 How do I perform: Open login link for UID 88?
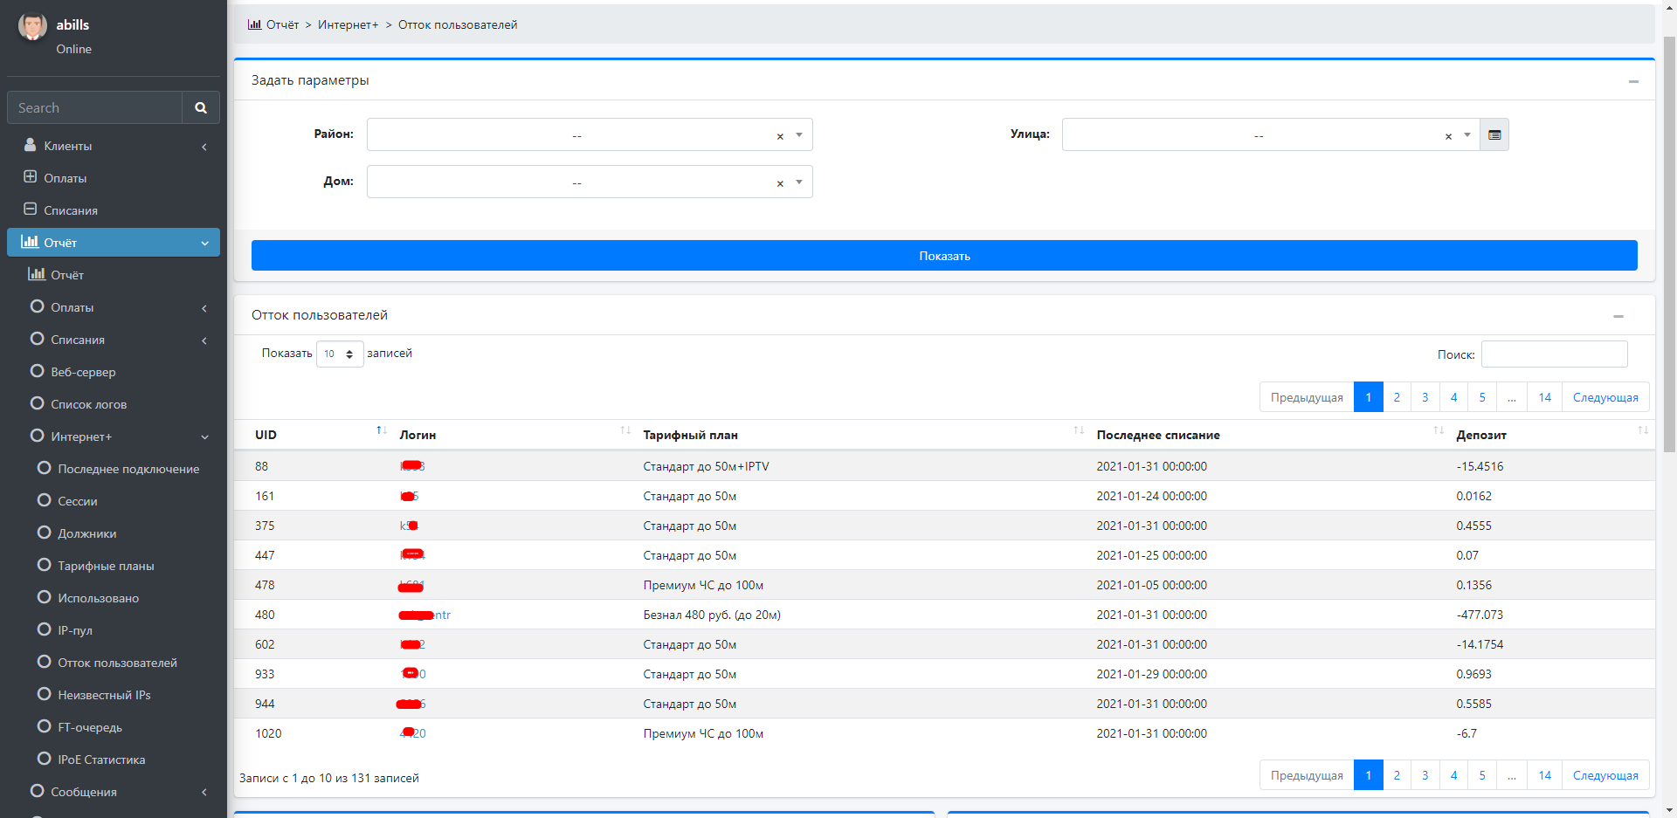point(412,466)
